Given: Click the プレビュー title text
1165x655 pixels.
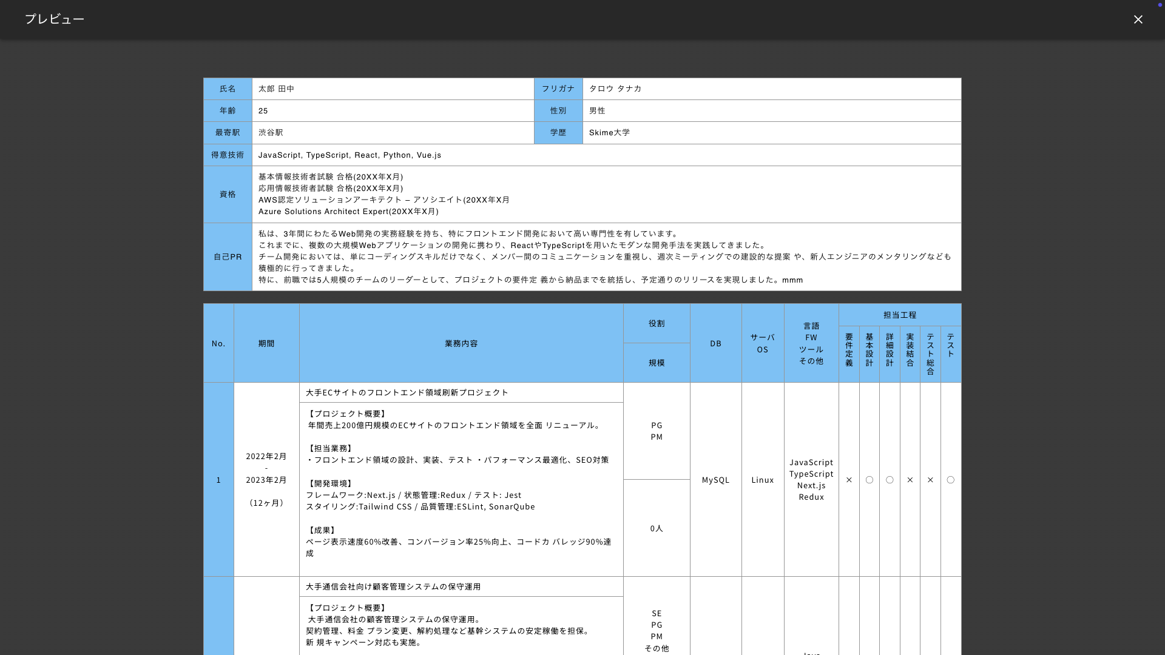Looking at the screenshot, I should (x=55, y=19).
